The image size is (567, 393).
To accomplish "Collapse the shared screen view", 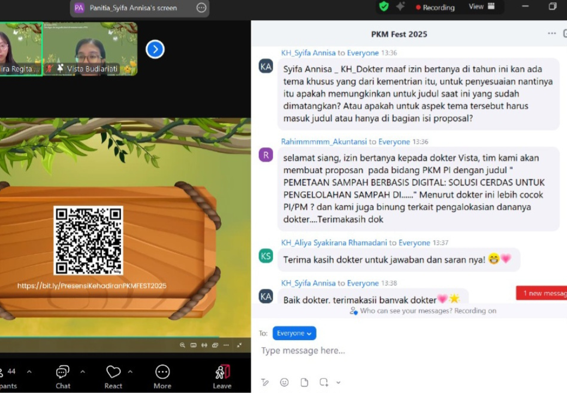I will point(239,345).
